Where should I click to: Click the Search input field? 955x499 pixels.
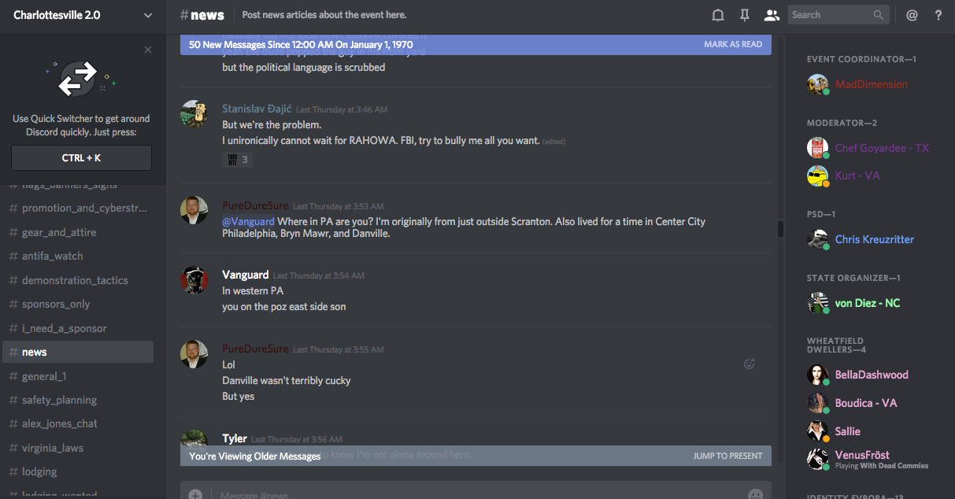(830, 15)
